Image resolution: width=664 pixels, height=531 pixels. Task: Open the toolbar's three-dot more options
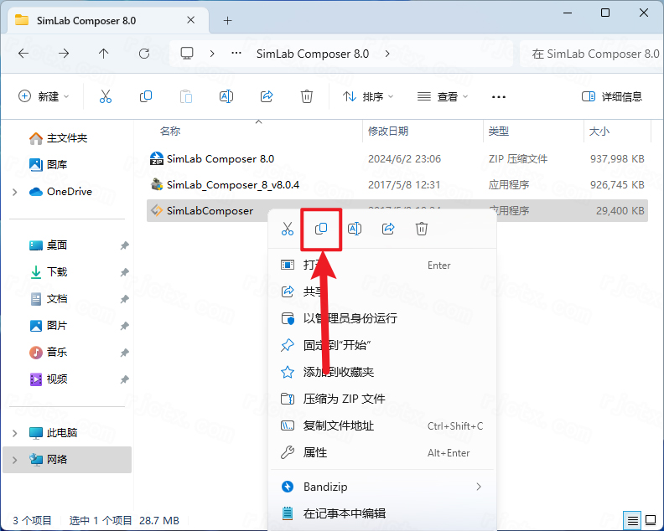[499, 97]
